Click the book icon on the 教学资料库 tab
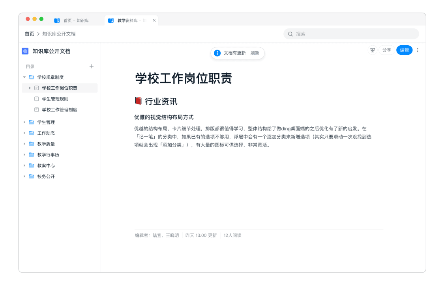This screenshot has width=444, height=286. [x=111, y=20]
